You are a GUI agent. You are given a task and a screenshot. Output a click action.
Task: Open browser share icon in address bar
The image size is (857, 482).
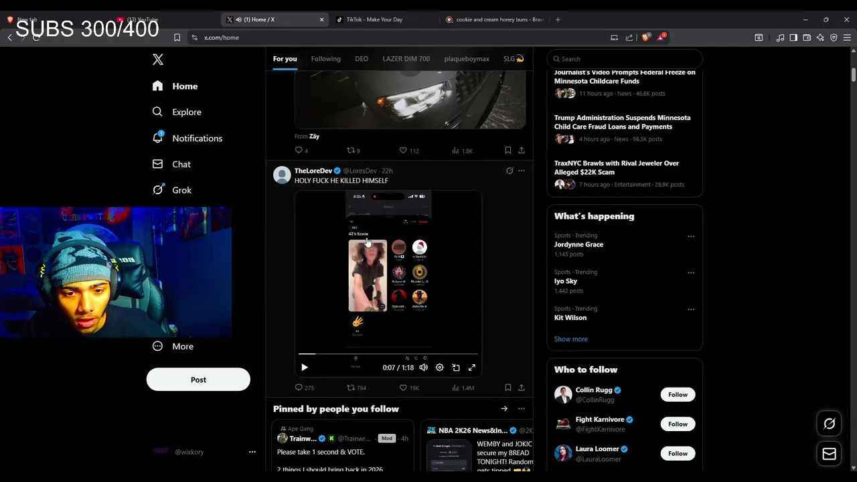[x=629, y=37]
